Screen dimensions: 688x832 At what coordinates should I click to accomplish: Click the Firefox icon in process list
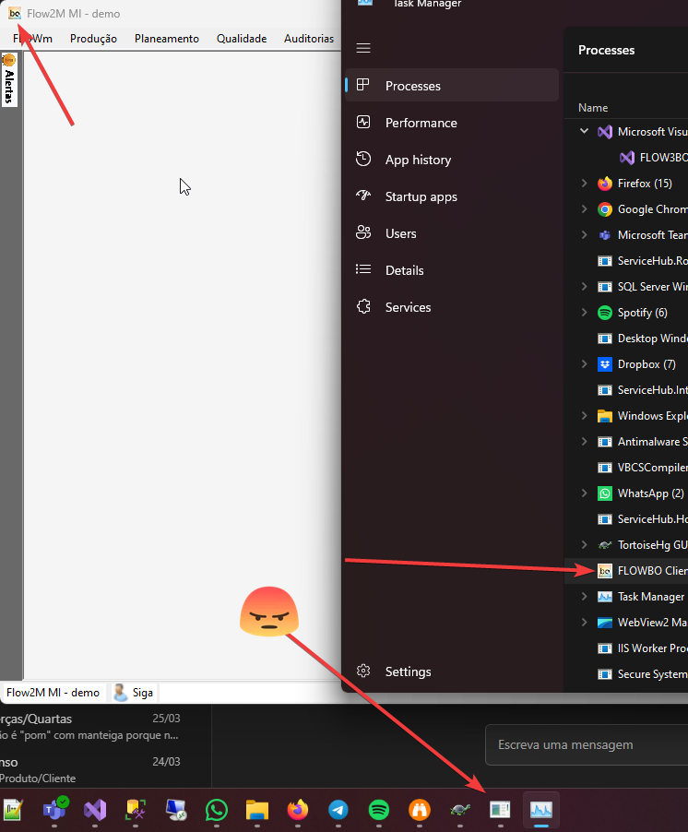[605, 184]
